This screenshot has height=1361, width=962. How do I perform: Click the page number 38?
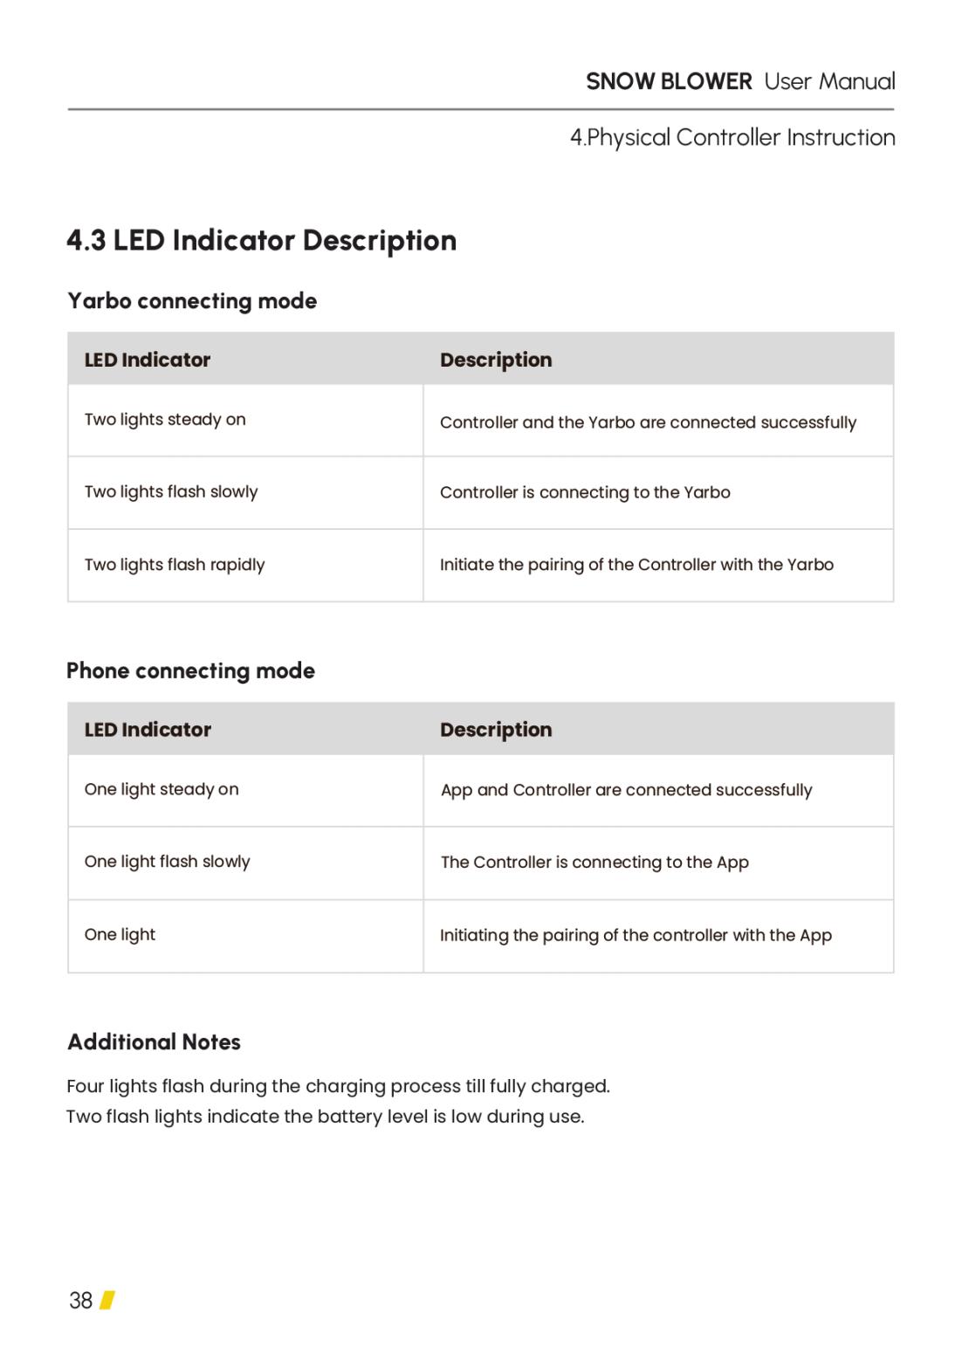coord(80,1301)
